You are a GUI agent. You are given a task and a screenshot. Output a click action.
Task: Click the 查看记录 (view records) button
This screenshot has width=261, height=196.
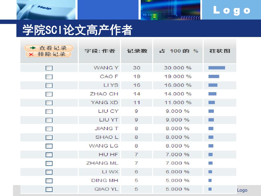pos(49,48)
